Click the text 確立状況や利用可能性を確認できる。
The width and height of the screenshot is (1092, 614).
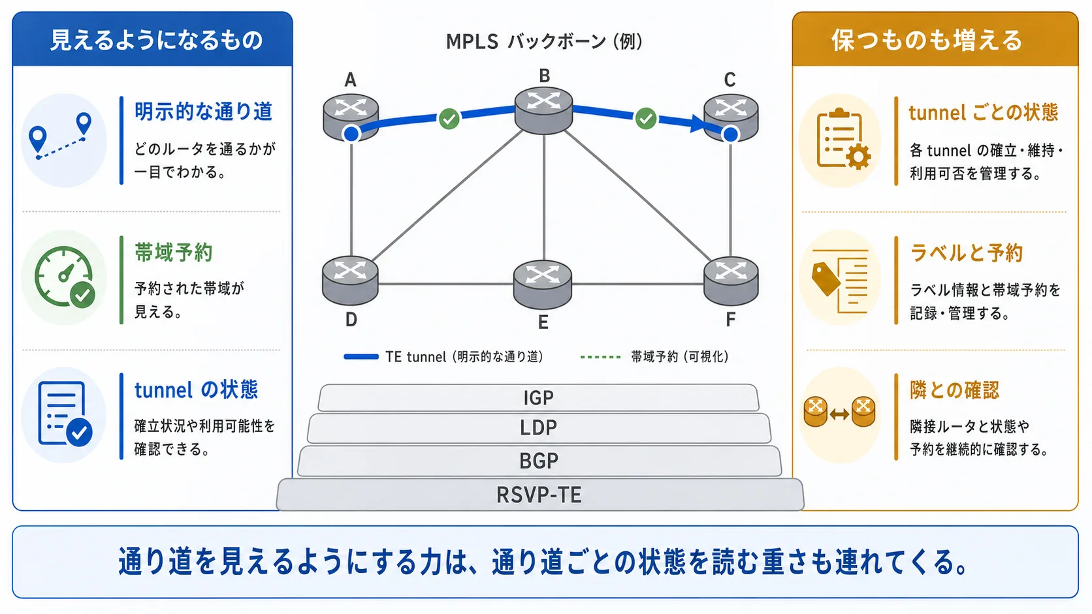(204, 437)
